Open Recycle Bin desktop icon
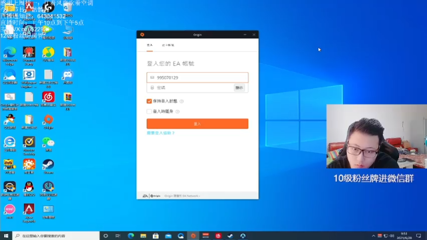427x240 pixels. (x=68, y=9)
